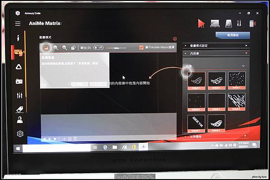Click the left button in the tutorial popup
270x180 pixels.
80,84
